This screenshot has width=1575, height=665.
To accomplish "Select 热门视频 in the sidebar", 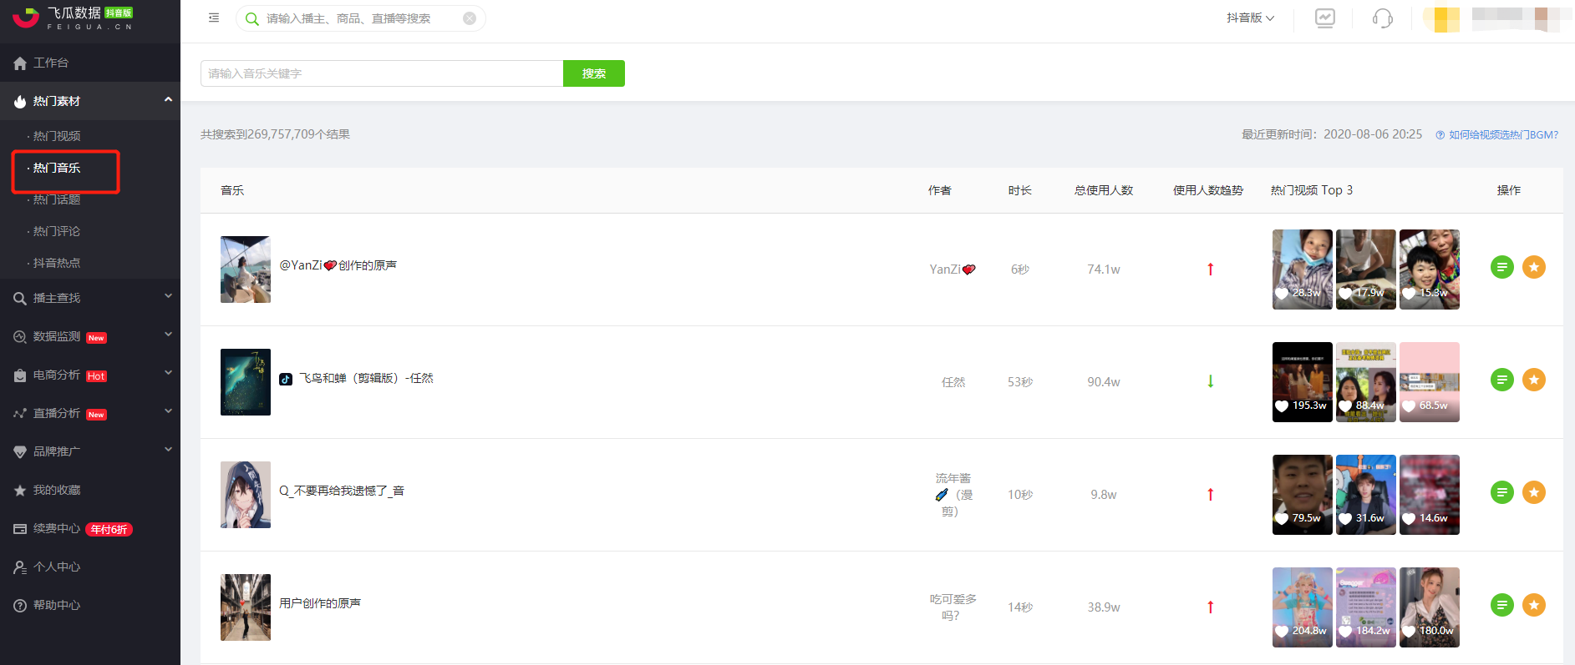I will point(57,136).
